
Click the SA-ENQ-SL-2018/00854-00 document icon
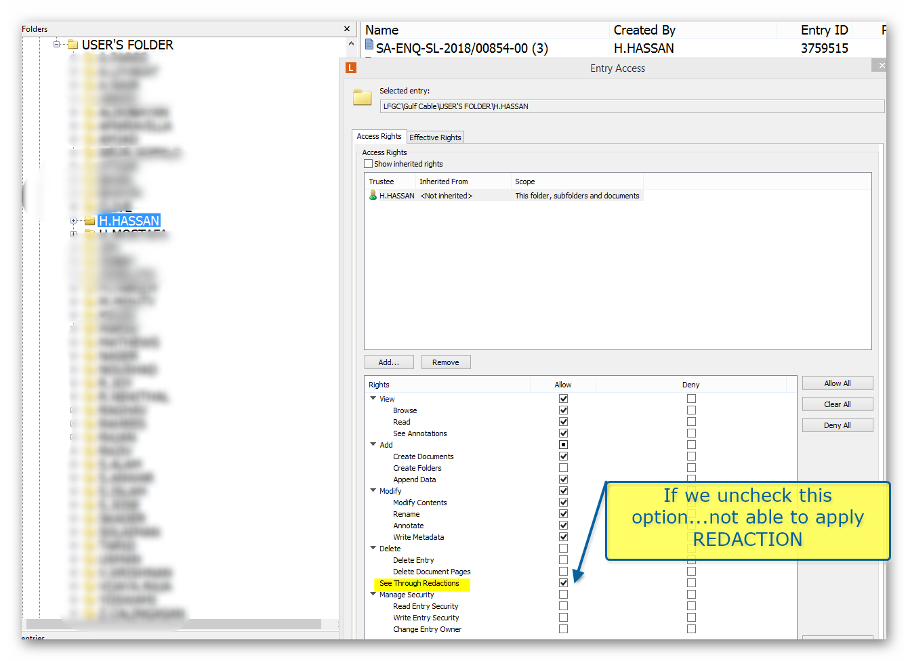click(369, 45)
